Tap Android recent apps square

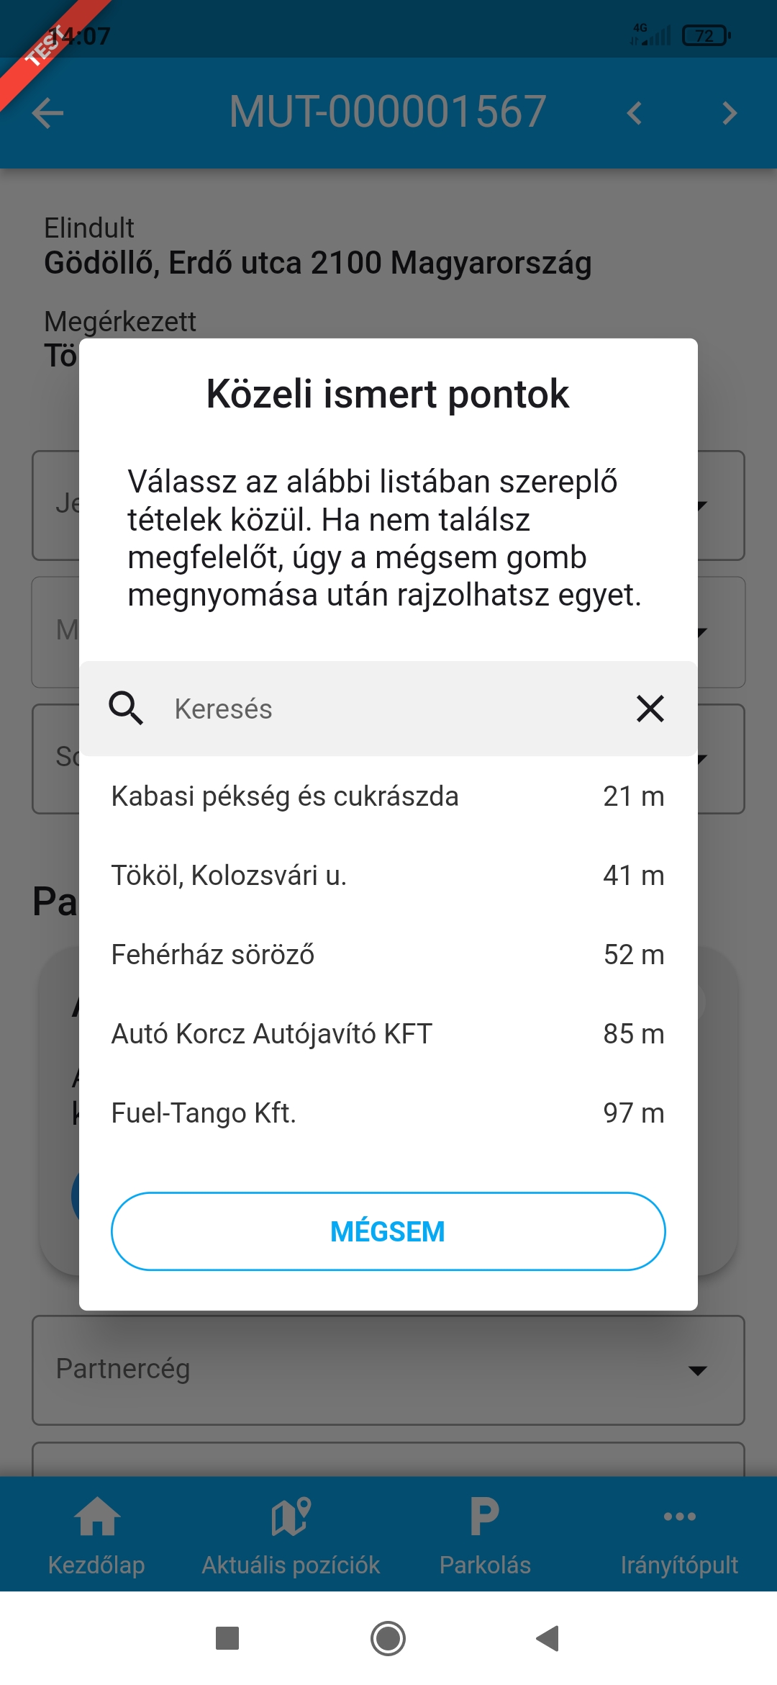click(227, 1638)
